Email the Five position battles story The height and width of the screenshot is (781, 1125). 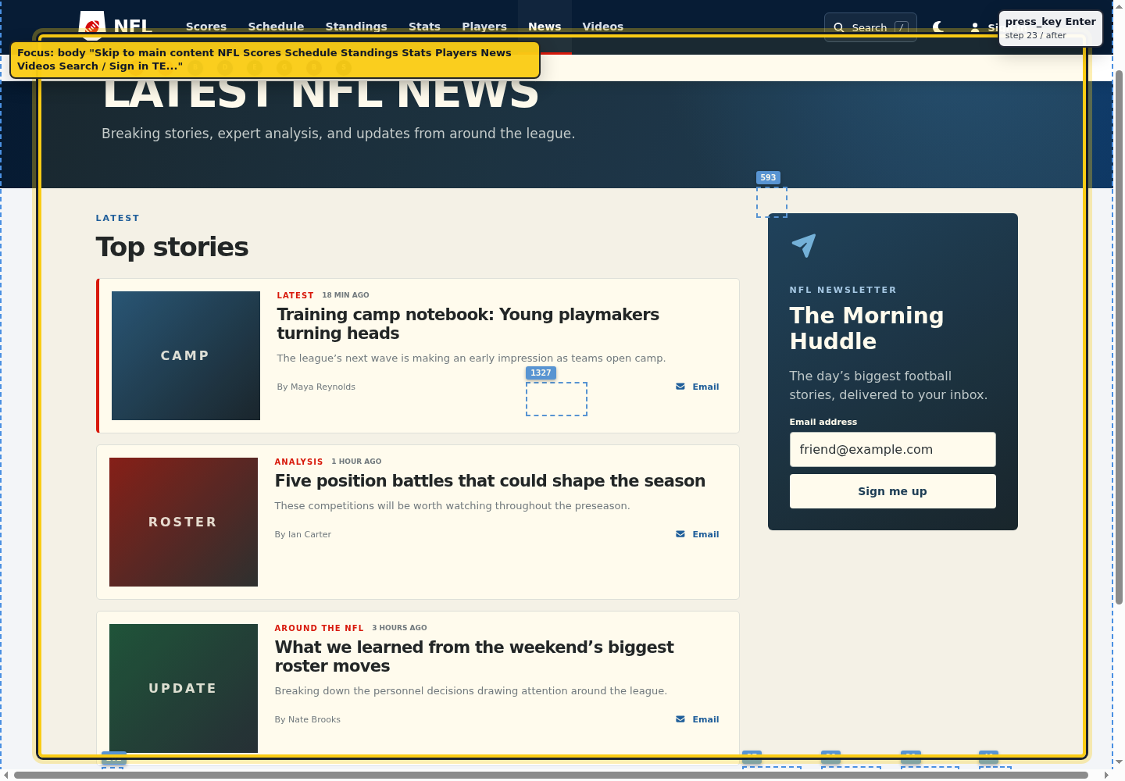pyautogui.click(x=697, y=534)
